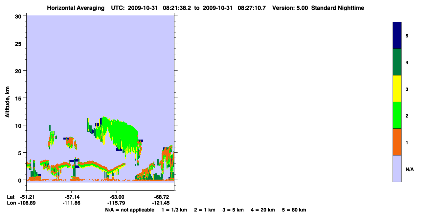The height and width of the screenshot is (219, 427).
Task: Click the longitude value -111.86
Action: (x=71, y=203)
